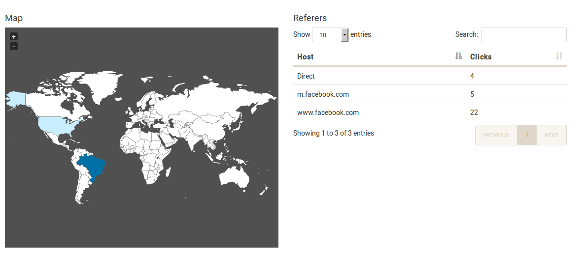
Task: Sort table by Clicks column icon
Action: (x=559, y=56)
